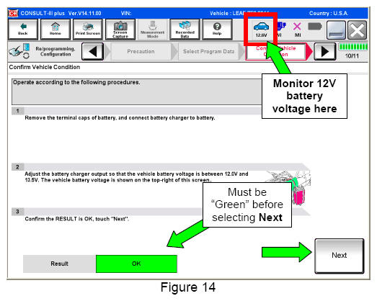The height and width of the screenshot is (301, 377).
Task: Click the Back toolbar button
Action: click(x=23, y=30)
